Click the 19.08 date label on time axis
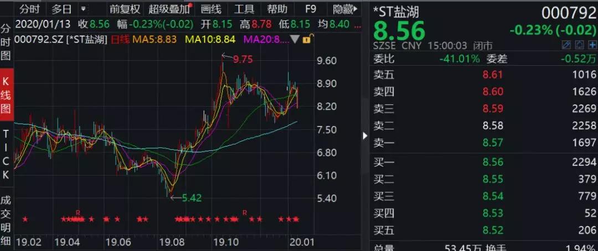This screenshot has width=598, height=251. (x=172, y=242)
